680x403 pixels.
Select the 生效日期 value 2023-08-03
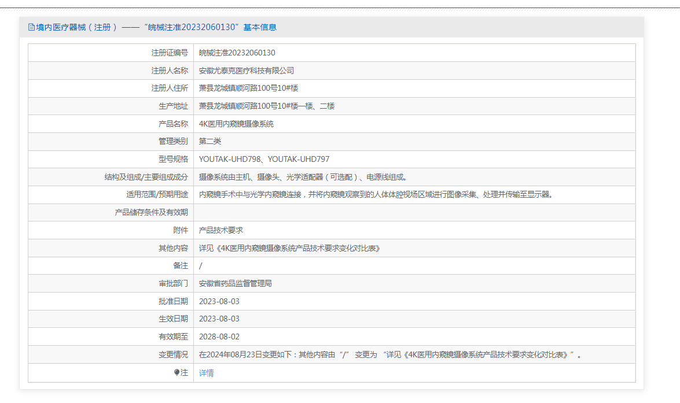[x=219, y=319]
